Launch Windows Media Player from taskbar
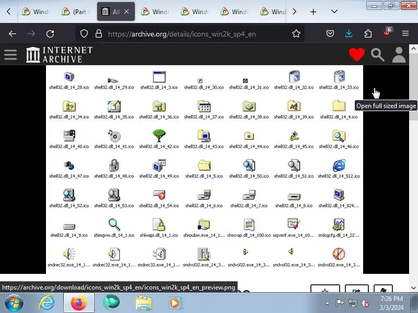The width and height of the screenshot is (418, 313). [x=175, y=303]
